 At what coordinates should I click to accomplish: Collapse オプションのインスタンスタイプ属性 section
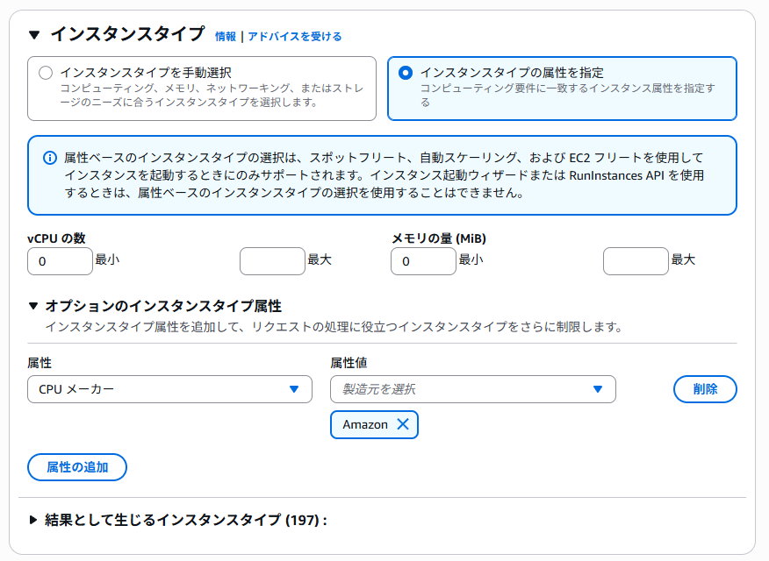click(x=32, y=306)
